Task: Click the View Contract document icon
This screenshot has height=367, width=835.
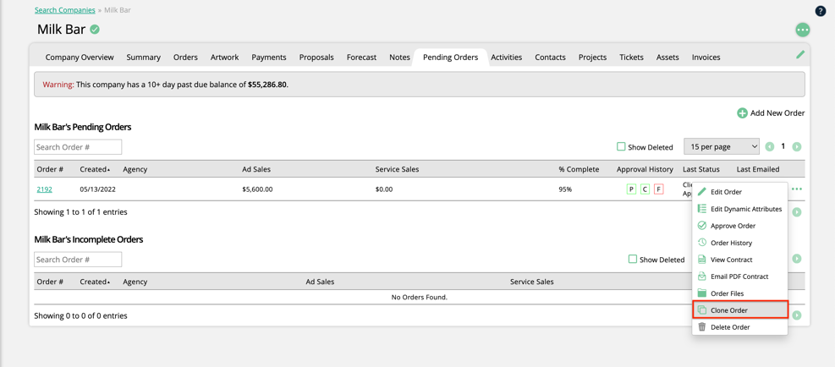Action: tap(702, 260)
